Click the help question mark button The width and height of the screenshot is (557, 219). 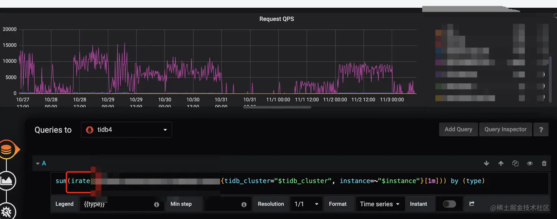point(541,129)
